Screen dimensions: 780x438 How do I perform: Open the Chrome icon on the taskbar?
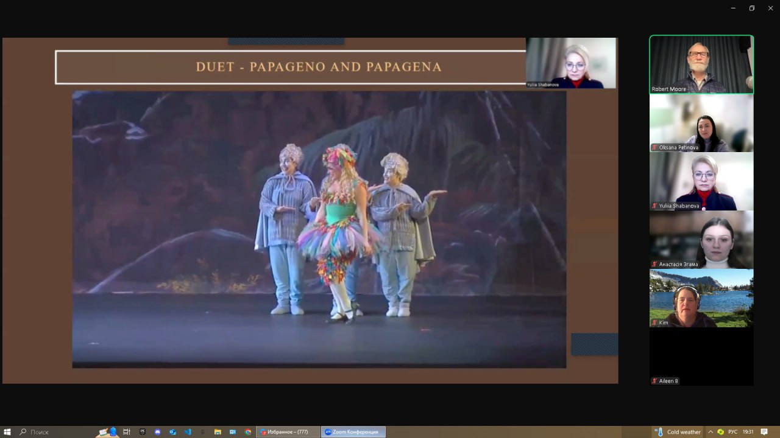(248, 432)
